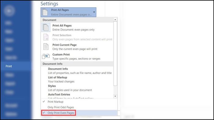Click 'Entire Document: even pages only' description
This screenshot has height=120, width=214.
(x=73, y=30)
